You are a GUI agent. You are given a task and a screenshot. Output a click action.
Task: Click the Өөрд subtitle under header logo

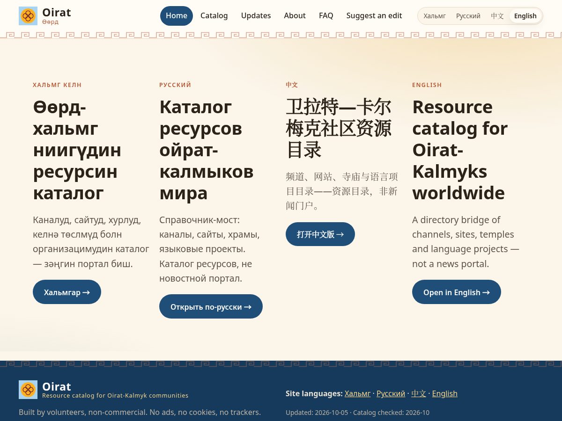[x=50, y=22]
